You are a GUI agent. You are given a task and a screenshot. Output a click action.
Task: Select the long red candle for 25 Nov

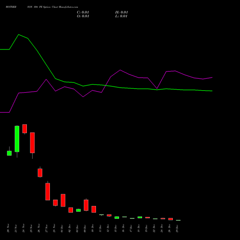(32, 143)
